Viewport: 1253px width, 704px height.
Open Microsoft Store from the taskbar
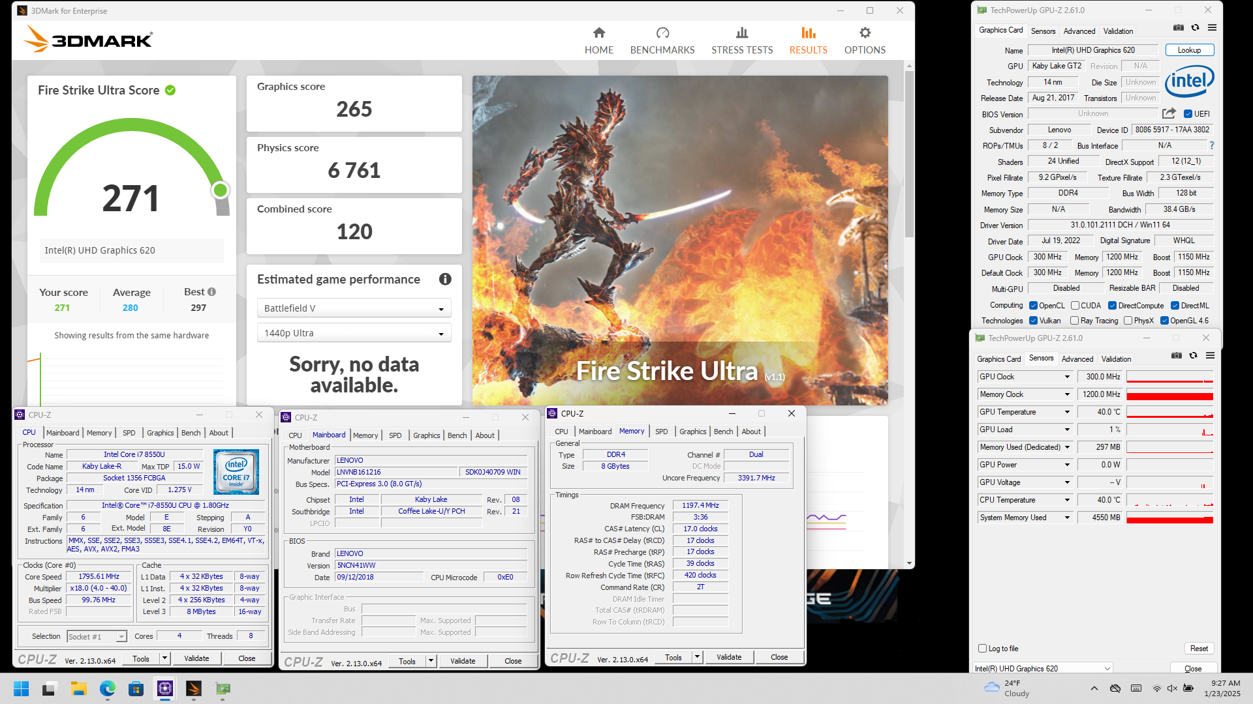pyautogui.click(x=136, y=688)
